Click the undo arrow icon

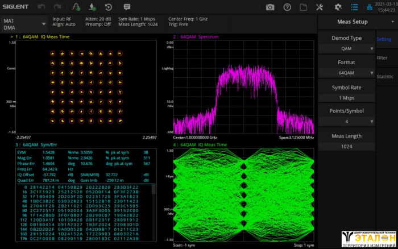click(42, 7)
